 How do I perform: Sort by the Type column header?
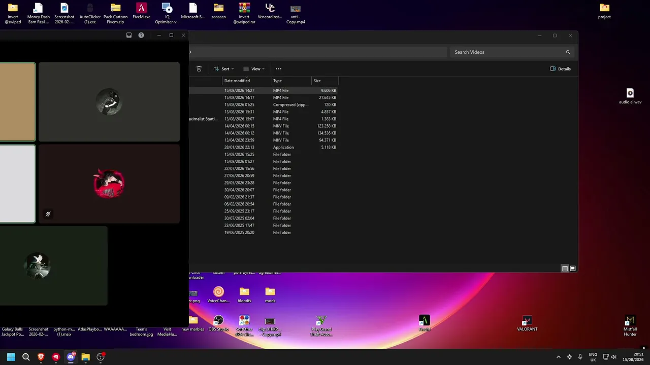(291, 81)
